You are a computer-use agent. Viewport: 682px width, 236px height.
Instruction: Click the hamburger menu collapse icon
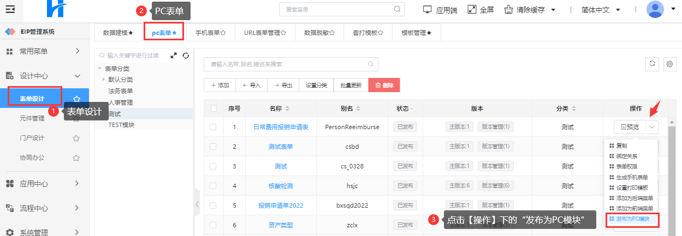tap(10, 10)
